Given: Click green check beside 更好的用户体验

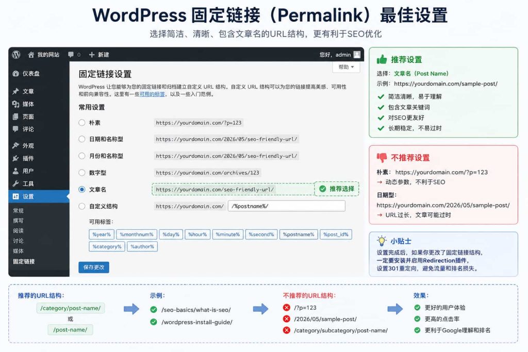Looking at the screenshot, I should coord(417,308).
